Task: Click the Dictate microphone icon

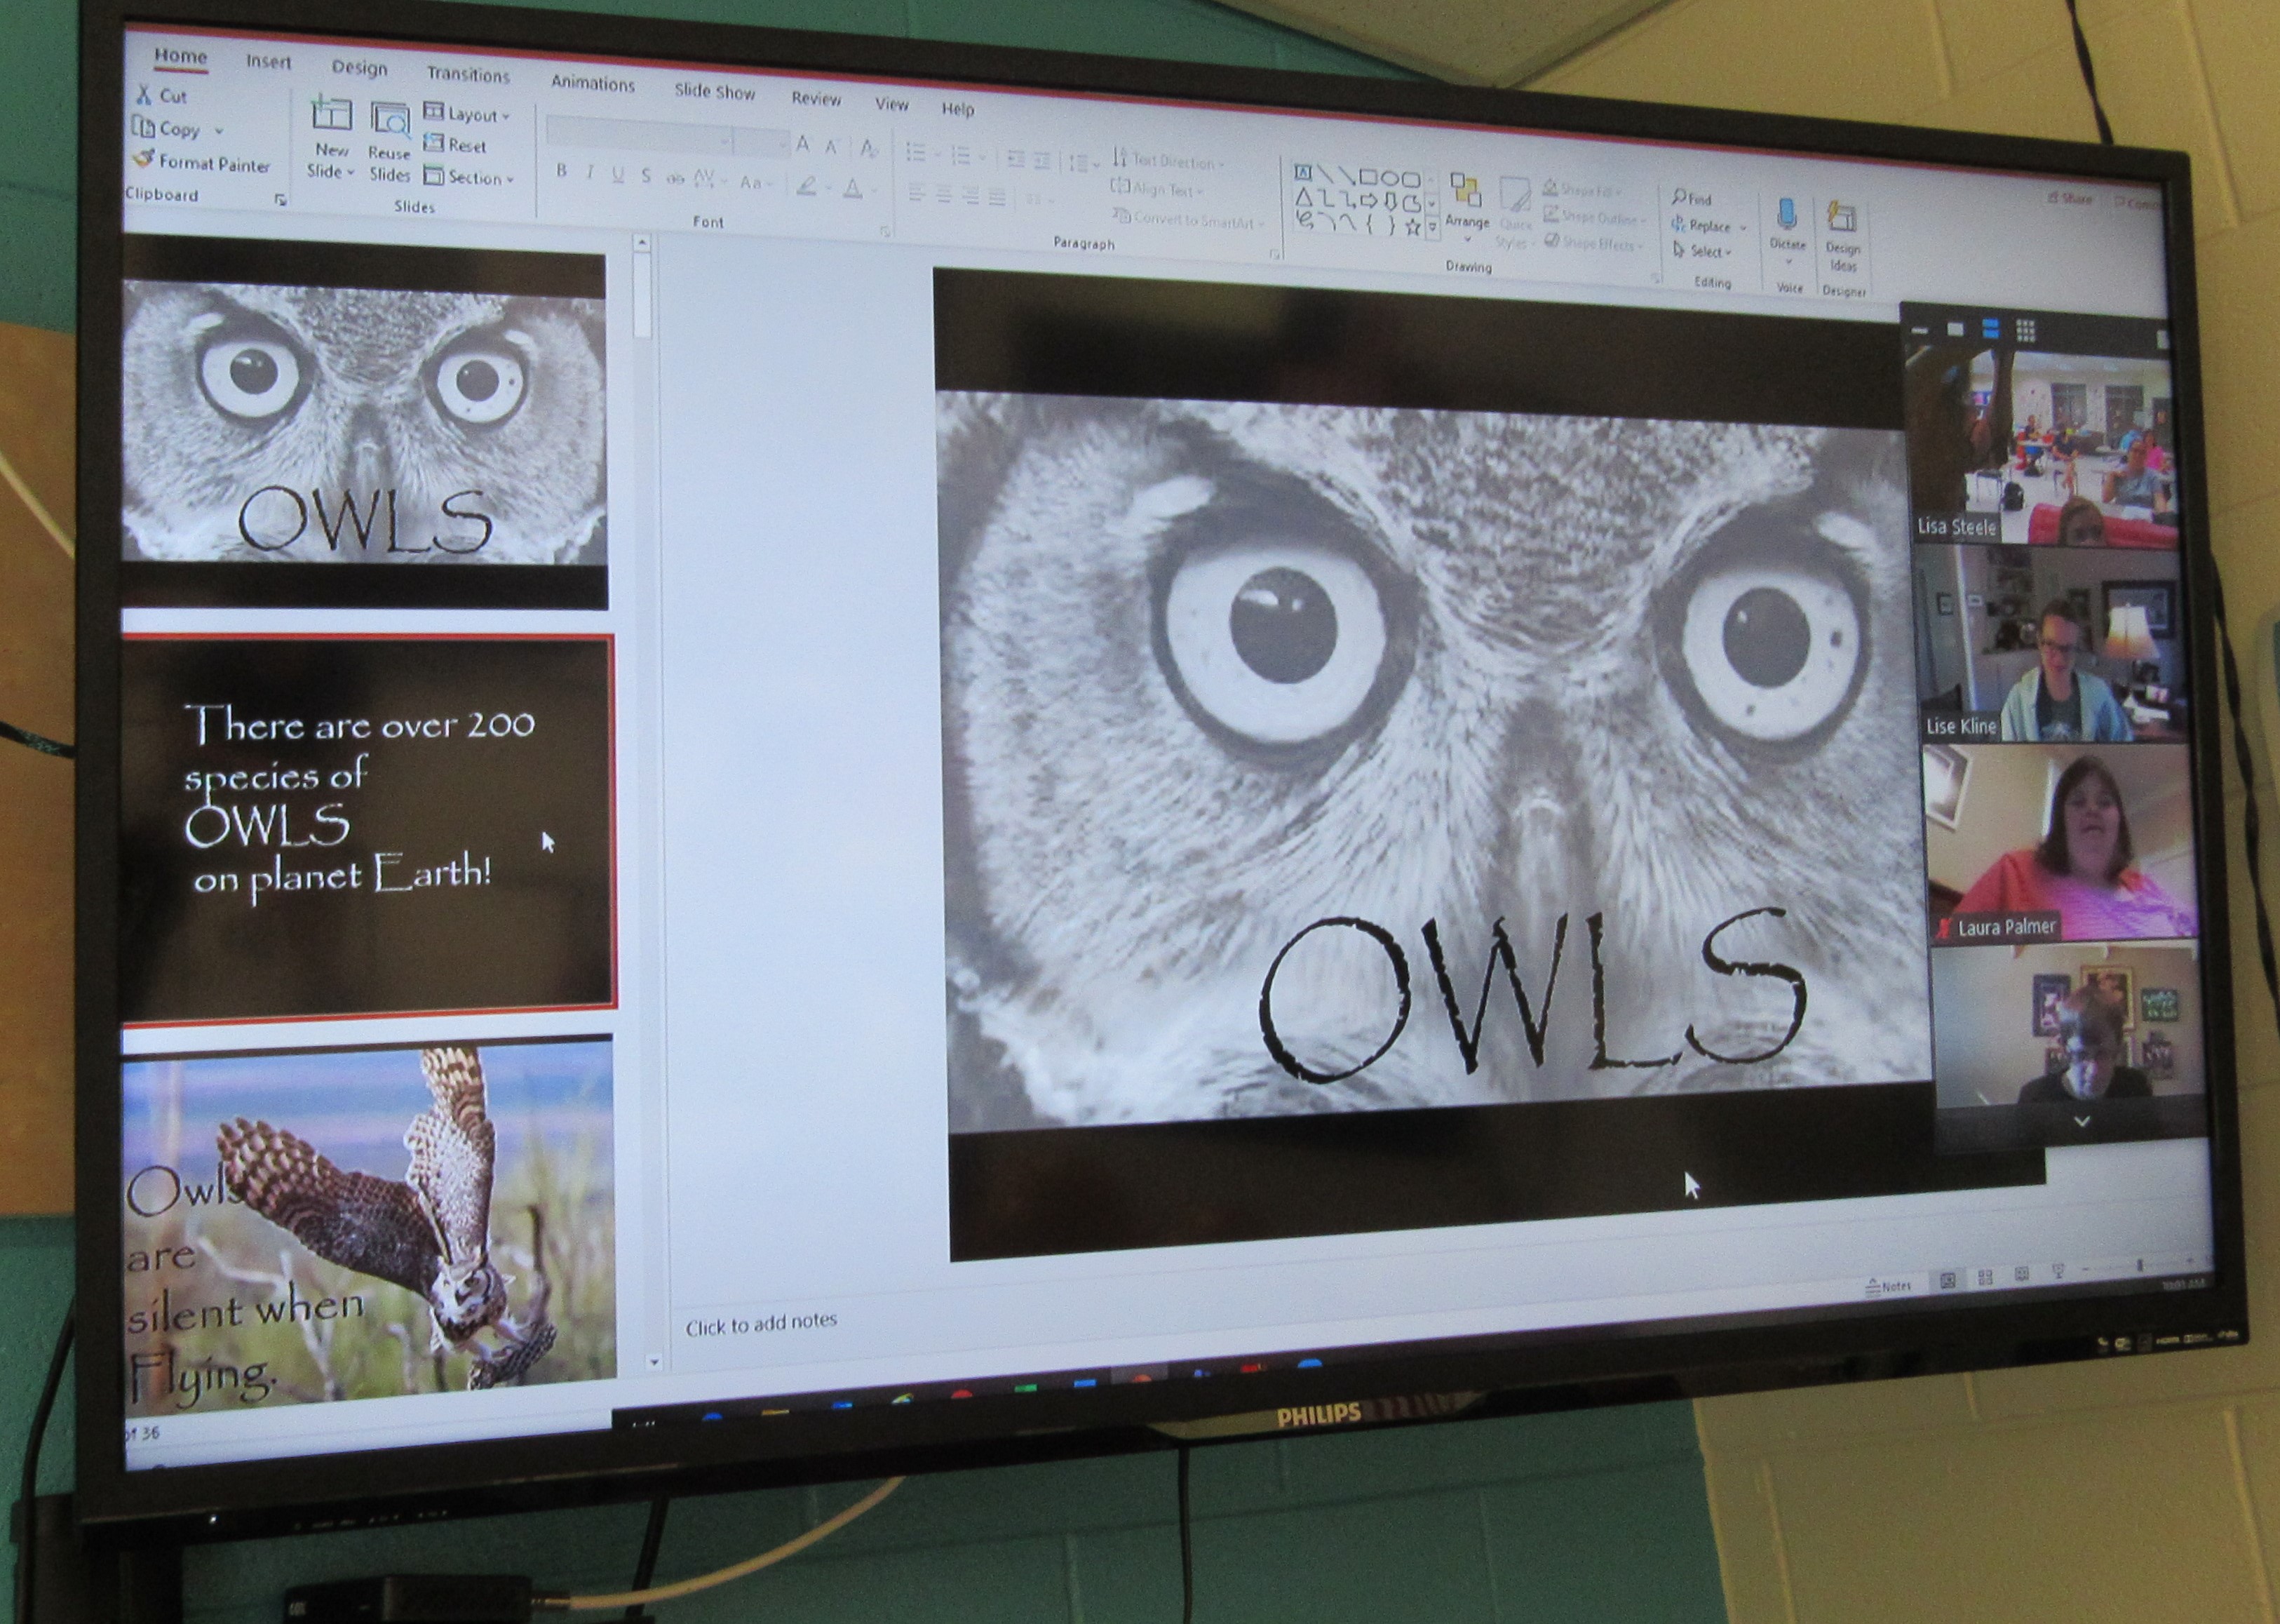Action: pos(1787,215)
